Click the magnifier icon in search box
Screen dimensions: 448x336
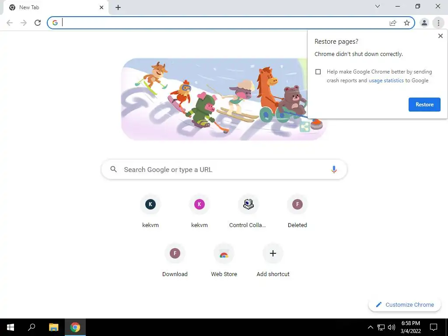point(113,169)
